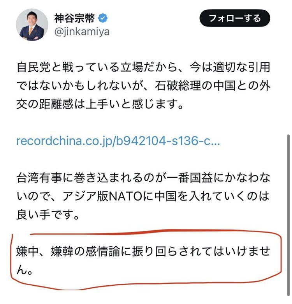292x304 pixels.
Task: Click the vertical scrollbar thumb
Action: (x=288, y=215)
